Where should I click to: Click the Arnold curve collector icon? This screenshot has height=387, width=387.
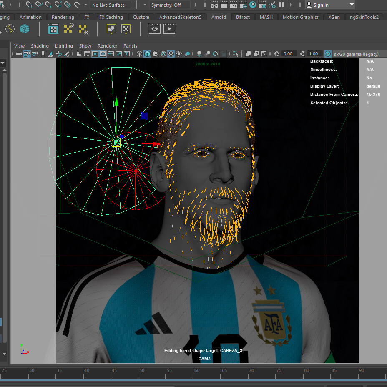10,29
